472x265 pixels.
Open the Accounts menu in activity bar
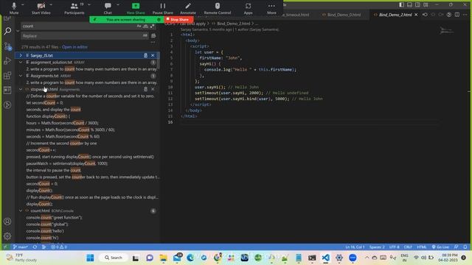click(7, 222)
